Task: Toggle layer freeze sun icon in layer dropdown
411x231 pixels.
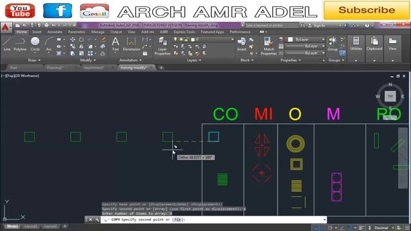Action: click(181, 39)
